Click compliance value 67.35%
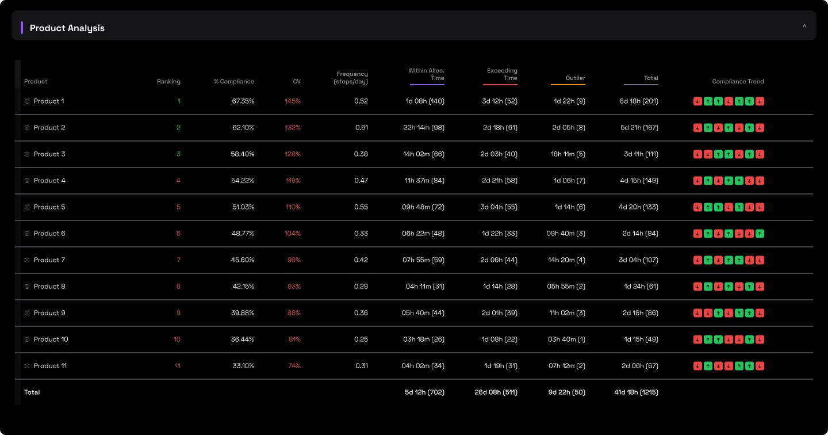 243,101
